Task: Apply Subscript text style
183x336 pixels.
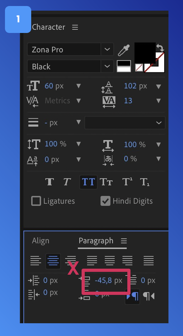Action: 145,182
